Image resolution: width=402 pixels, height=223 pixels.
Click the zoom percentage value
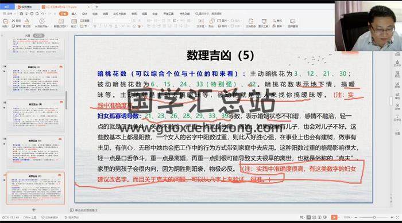tap(347, 217)
